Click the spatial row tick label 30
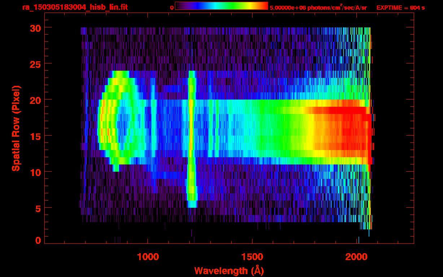Viewport: 443px width, 277px height. click(35, 28)
